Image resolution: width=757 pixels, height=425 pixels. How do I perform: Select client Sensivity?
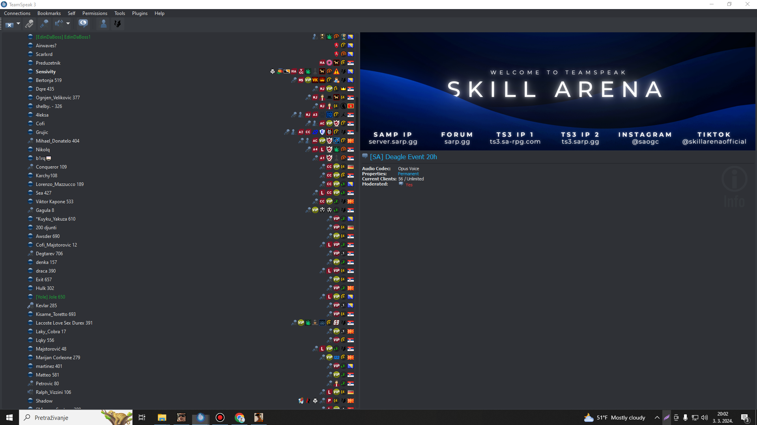46,72
